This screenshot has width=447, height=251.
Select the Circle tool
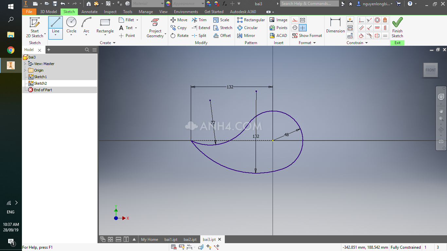(x=71, y=25)
